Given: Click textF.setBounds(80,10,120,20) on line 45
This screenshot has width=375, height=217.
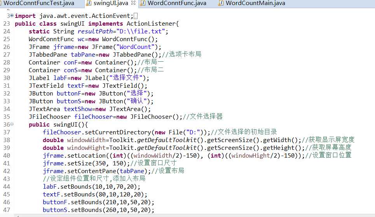Looking at the screenshot, I should [x=95, y=194].
